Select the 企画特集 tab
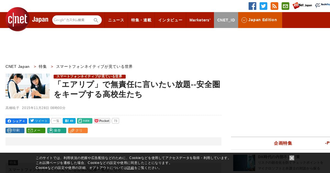Image resolution: width=330 pixels, height=173 pixels. 283,143
